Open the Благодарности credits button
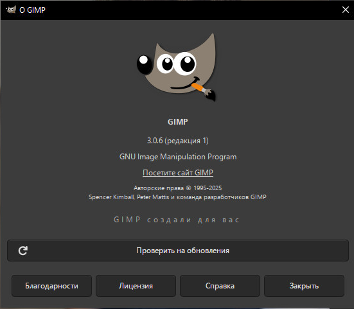The image size is (354, 309). (51, 286)
